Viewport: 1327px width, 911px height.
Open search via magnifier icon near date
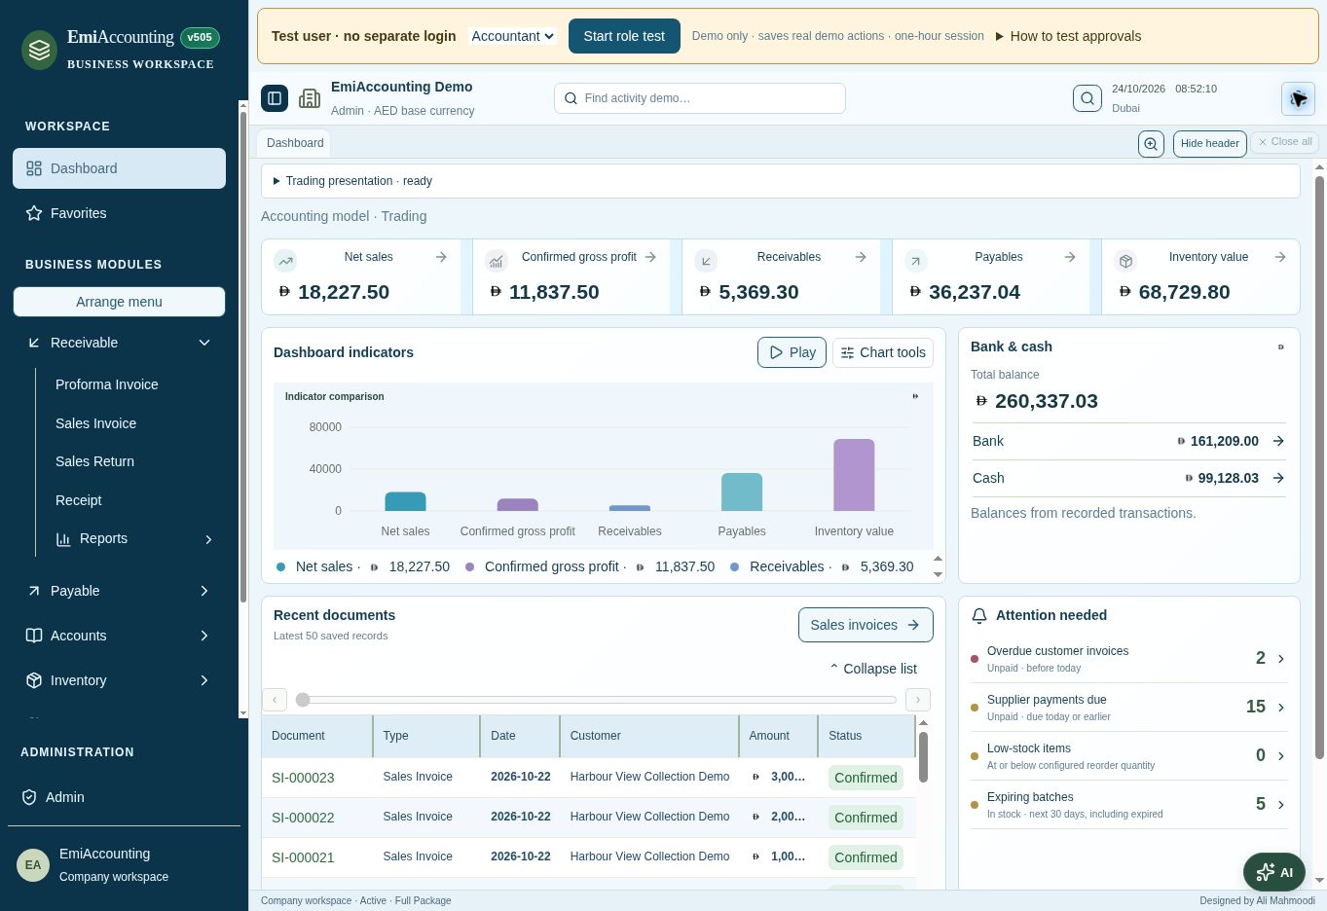(x=1087, y=98)
